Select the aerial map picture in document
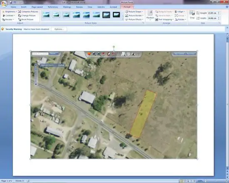 coord(114,105)
